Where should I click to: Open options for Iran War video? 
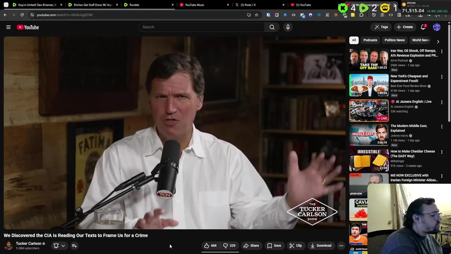click(442, 52)
